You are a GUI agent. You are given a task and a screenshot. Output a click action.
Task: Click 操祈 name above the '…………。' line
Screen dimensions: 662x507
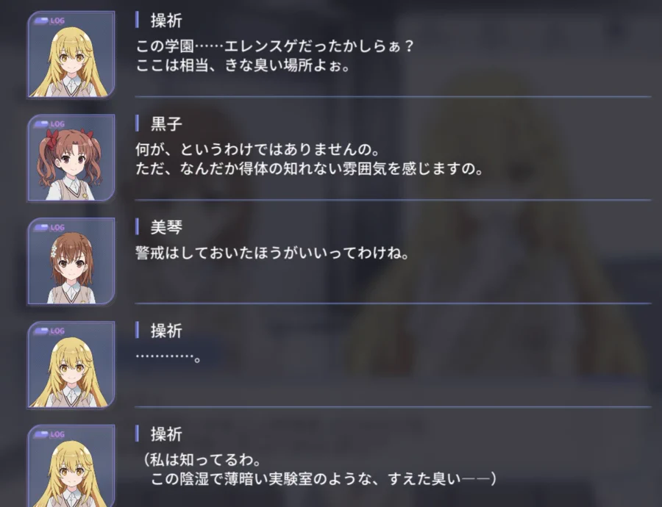click(166, 331)
